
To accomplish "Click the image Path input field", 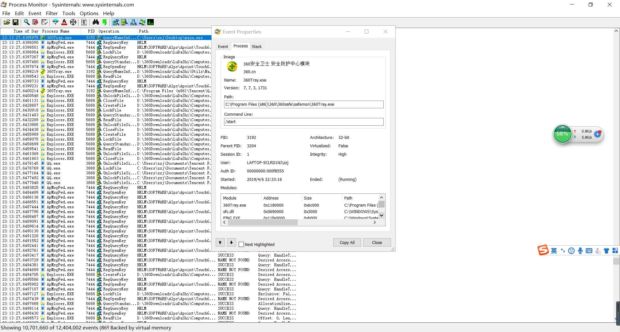I will pos(304,104).
